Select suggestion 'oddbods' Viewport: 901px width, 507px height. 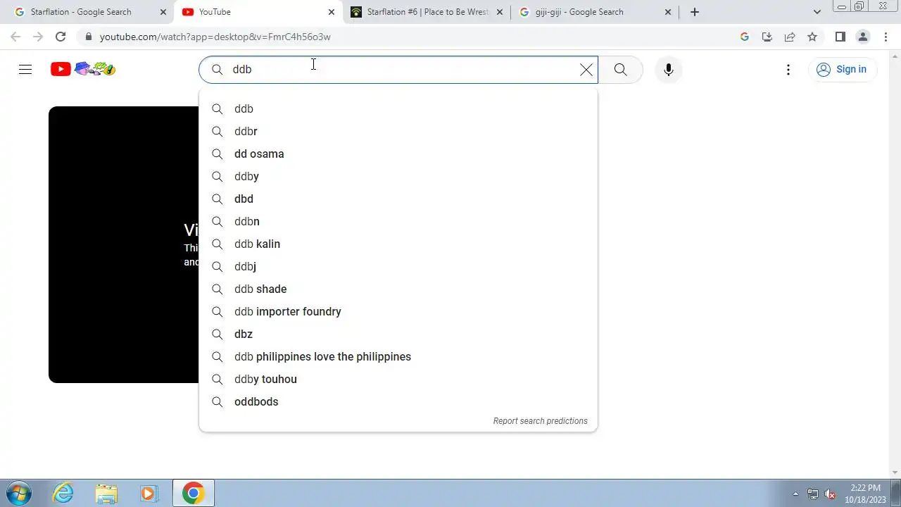point(398,401)
